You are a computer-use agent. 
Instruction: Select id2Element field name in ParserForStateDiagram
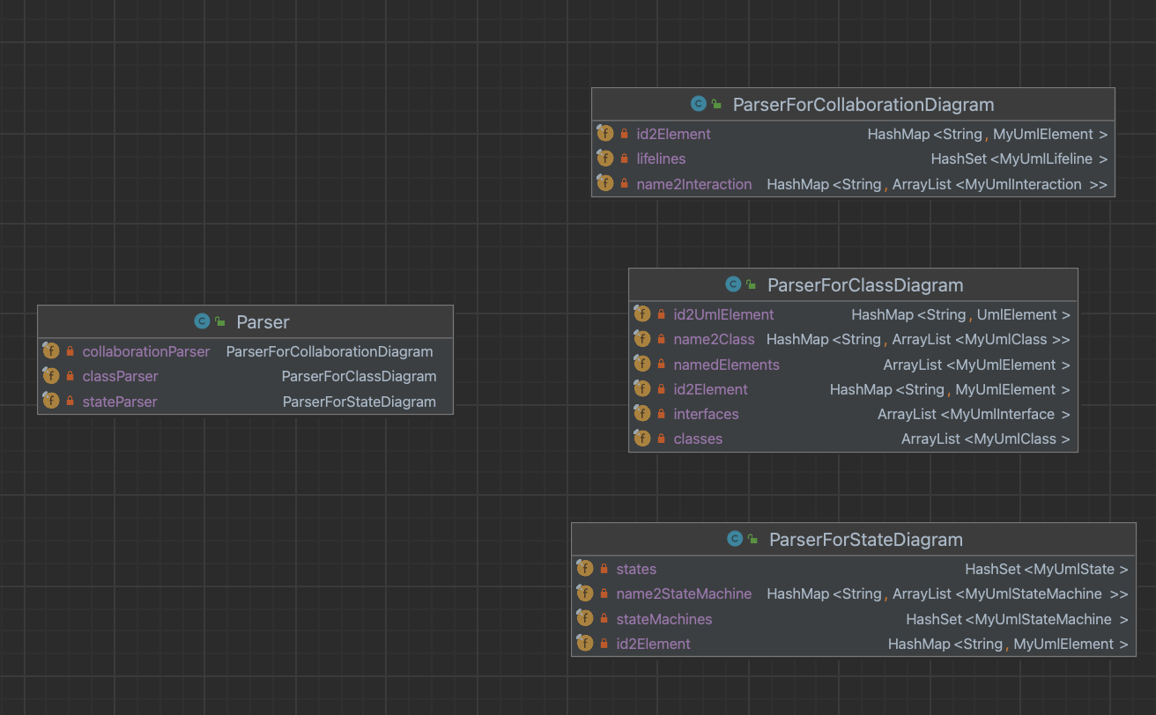coord(653,644)
